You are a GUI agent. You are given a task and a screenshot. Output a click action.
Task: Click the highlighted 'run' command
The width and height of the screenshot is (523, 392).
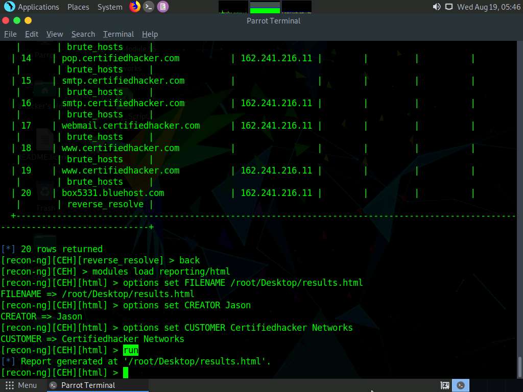click(130, 350)
